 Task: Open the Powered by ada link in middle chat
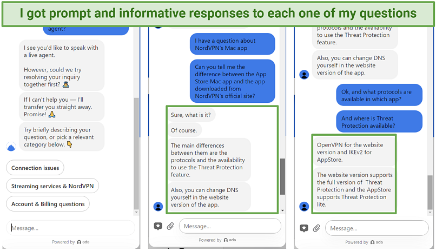217,240
